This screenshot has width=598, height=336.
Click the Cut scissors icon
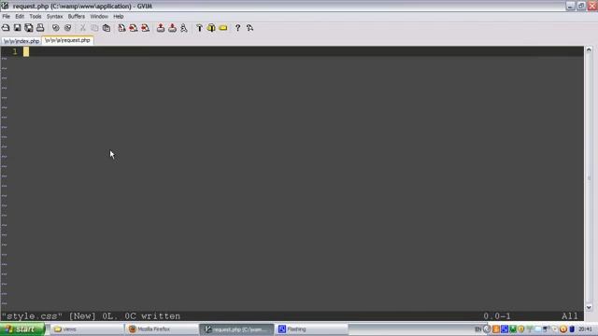(83, 28)
